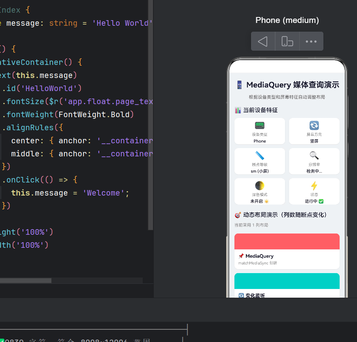The width and height of the screenshot is (357, 342).
Task: Click the moon icon above 深色模式
Action: coord(260,186)
